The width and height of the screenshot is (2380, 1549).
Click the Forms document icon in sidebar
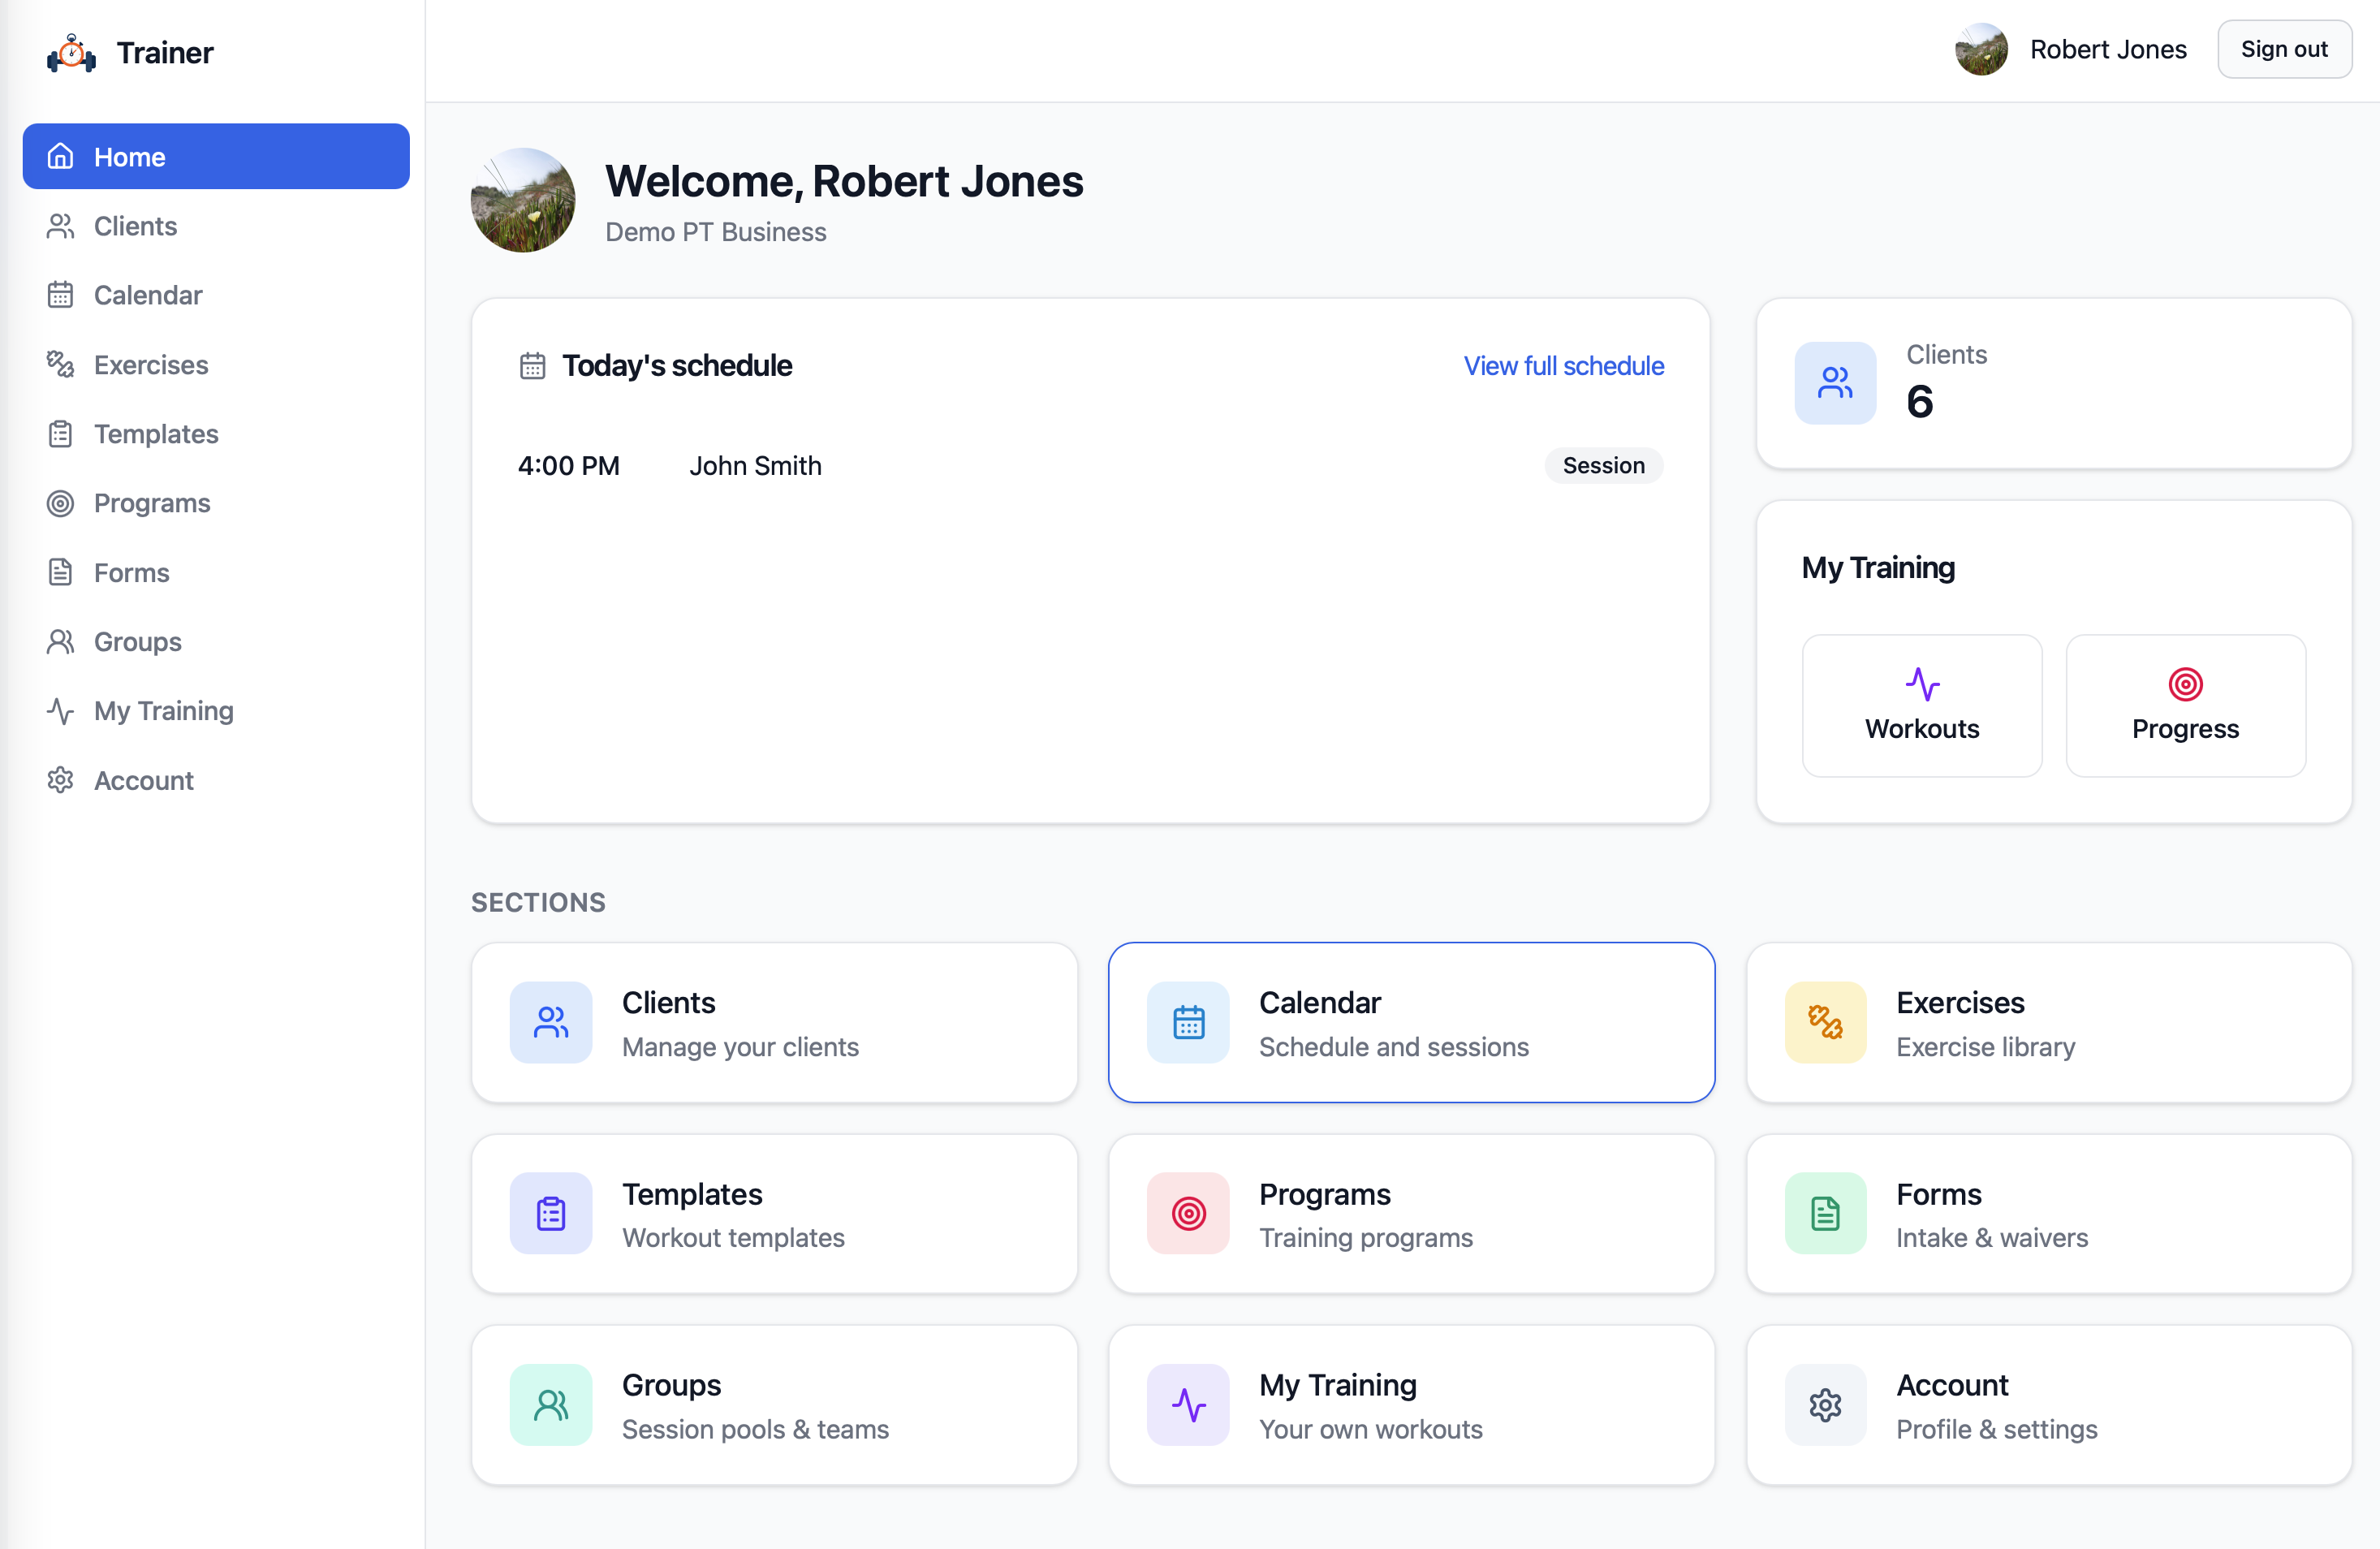click(60, 572)
